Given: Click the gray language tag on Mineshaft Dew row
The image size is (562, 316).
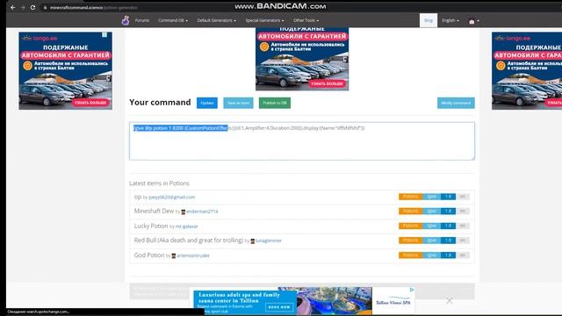Looking at the screenshot, I should 463,211.
